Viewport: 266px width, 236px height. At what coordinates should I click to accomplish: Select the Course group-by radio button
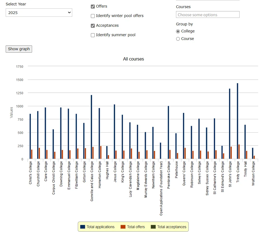click(x=178, y=39)
